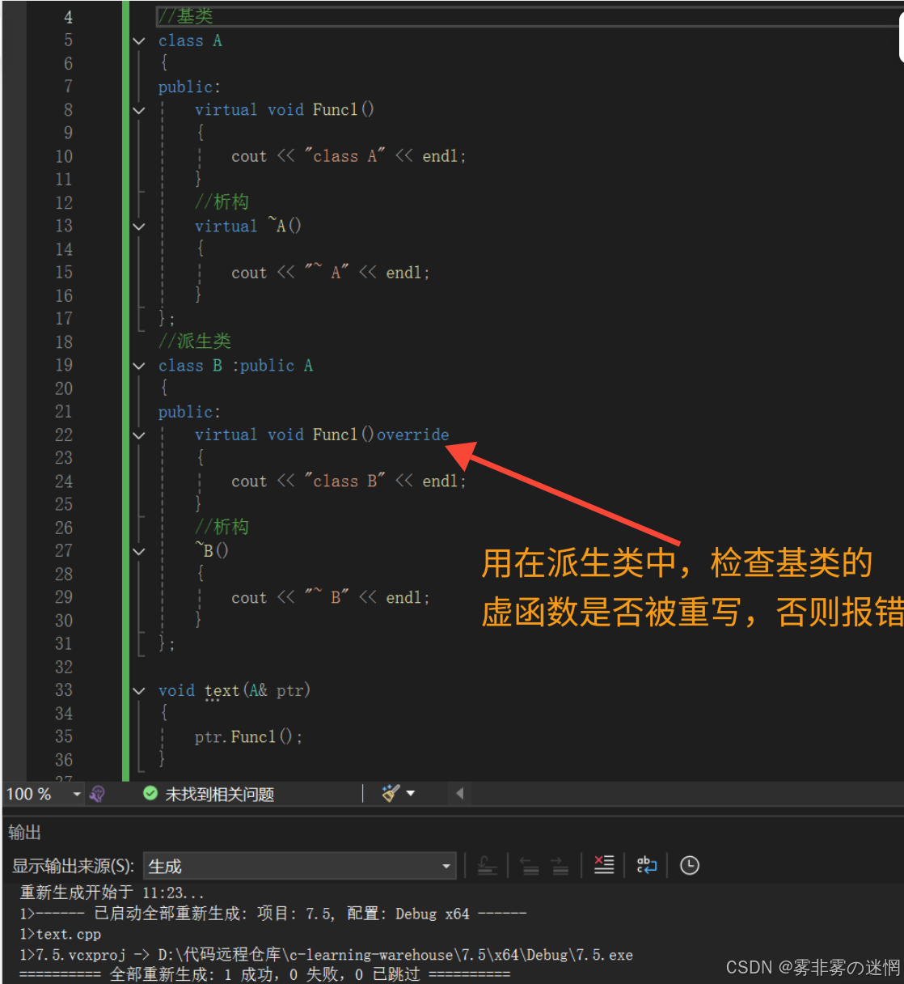Click the "class B" cout statement on line 24

[349, 481]
